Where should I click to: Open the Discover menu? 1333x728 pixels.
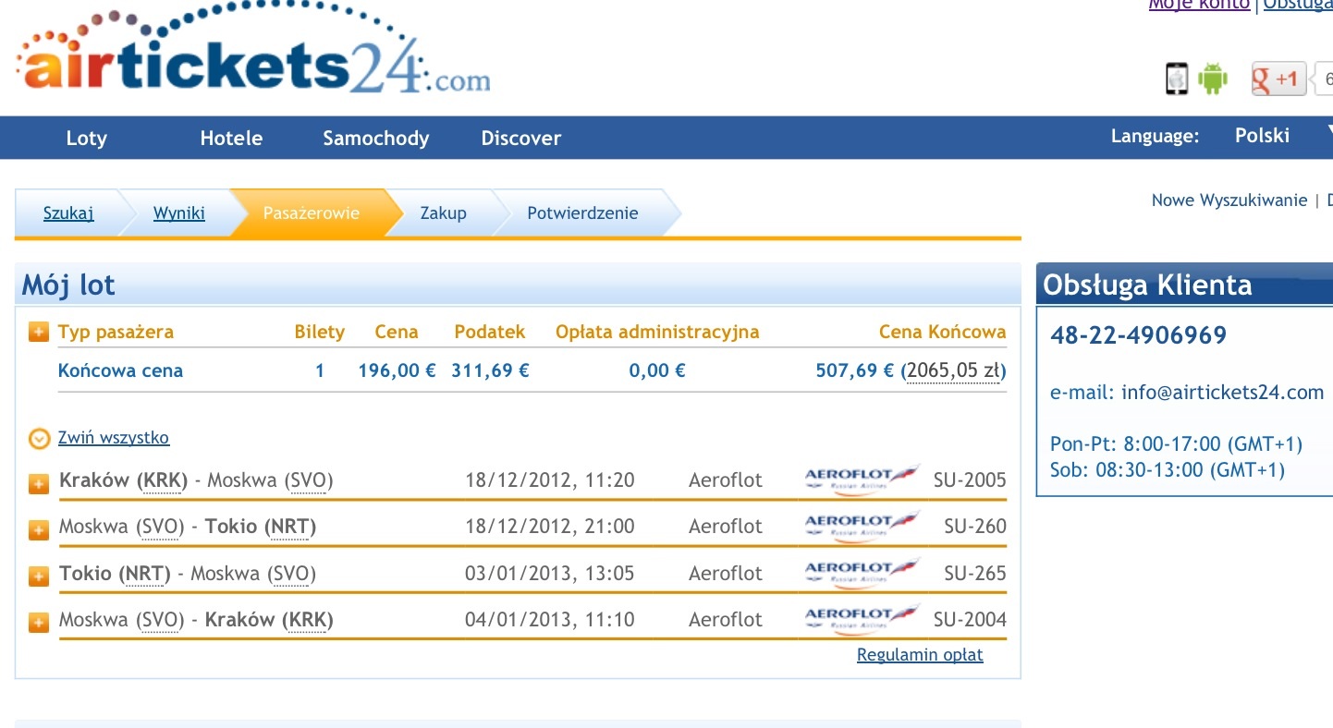coord(521,138)
